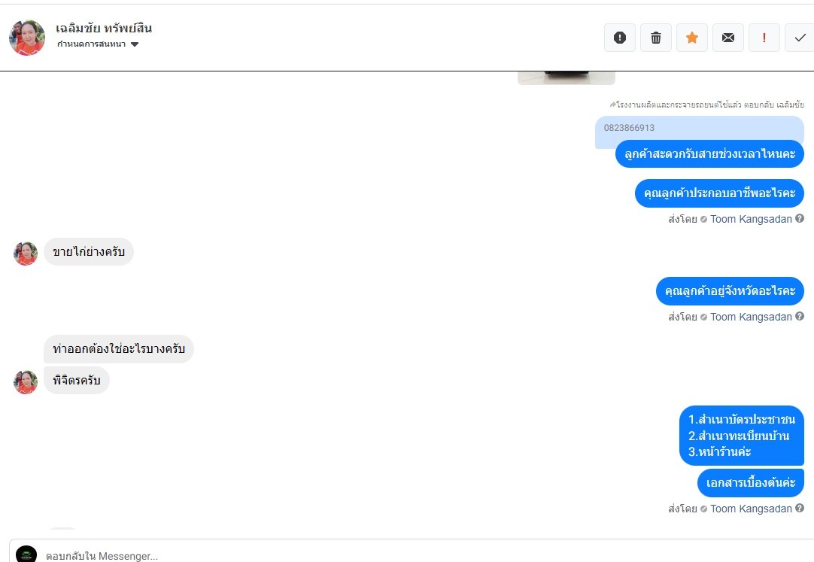Screen dimensions: 814x562
Task: Select the page avatar beside reply box
Action: coord(26,554)
